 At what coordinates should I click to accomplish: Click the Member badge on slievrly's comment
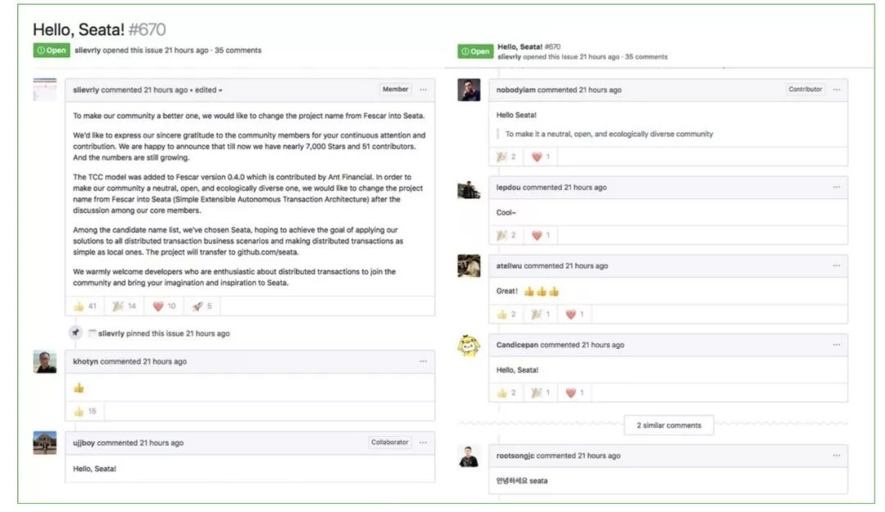(395, 89)
